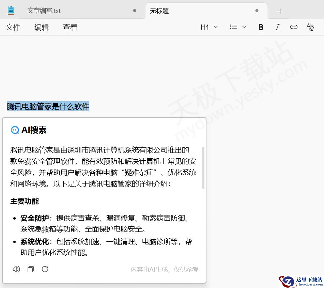Image resolution: width=324 pixels, height=288 pixels.
Task: Expand the list style dropdown
Action: coord(244,27)
